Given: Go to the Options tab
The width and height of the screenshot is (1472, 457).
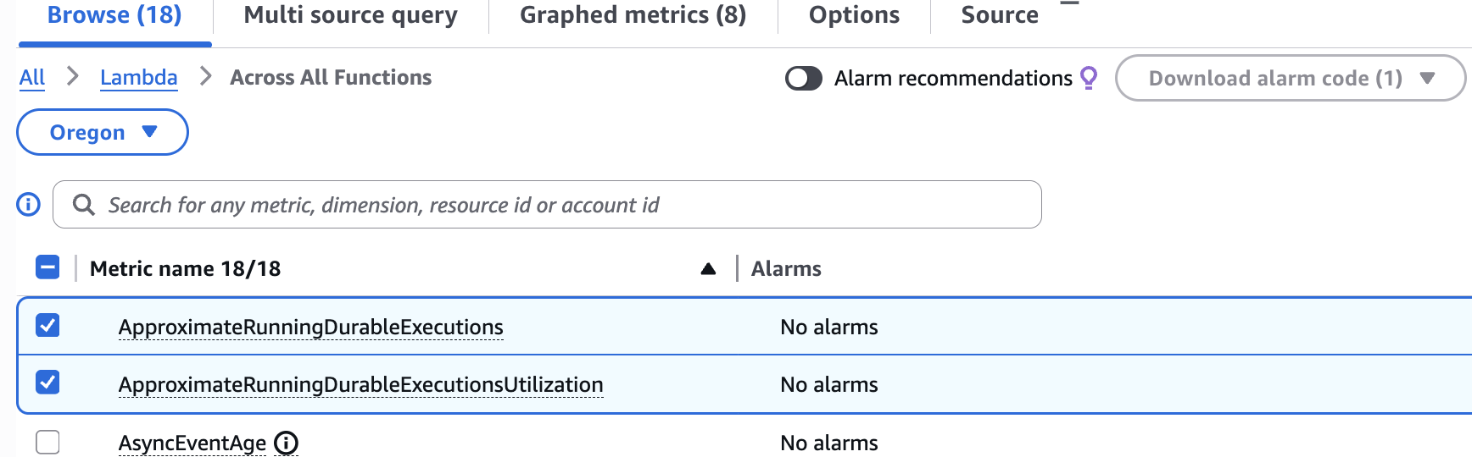Looking at the screenshot, I should click(854, 15).
